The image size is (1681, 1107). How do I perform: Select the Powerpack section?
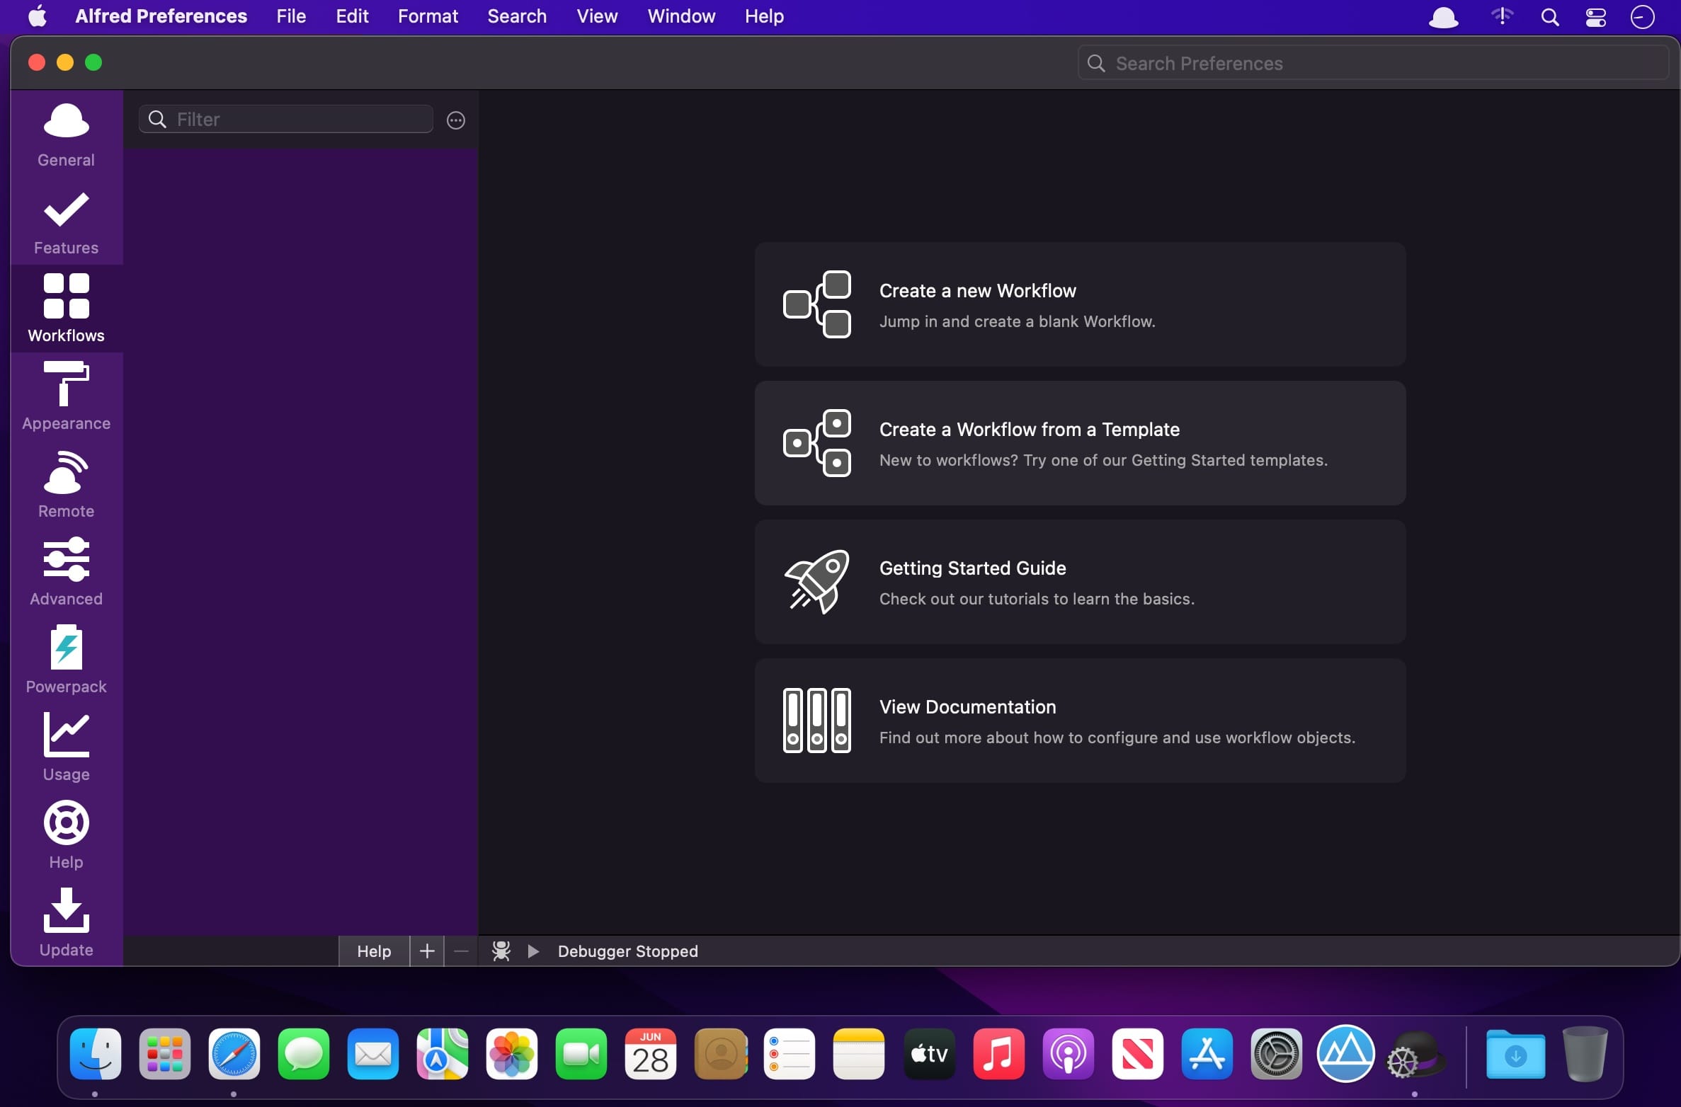(x=66, y=661)
